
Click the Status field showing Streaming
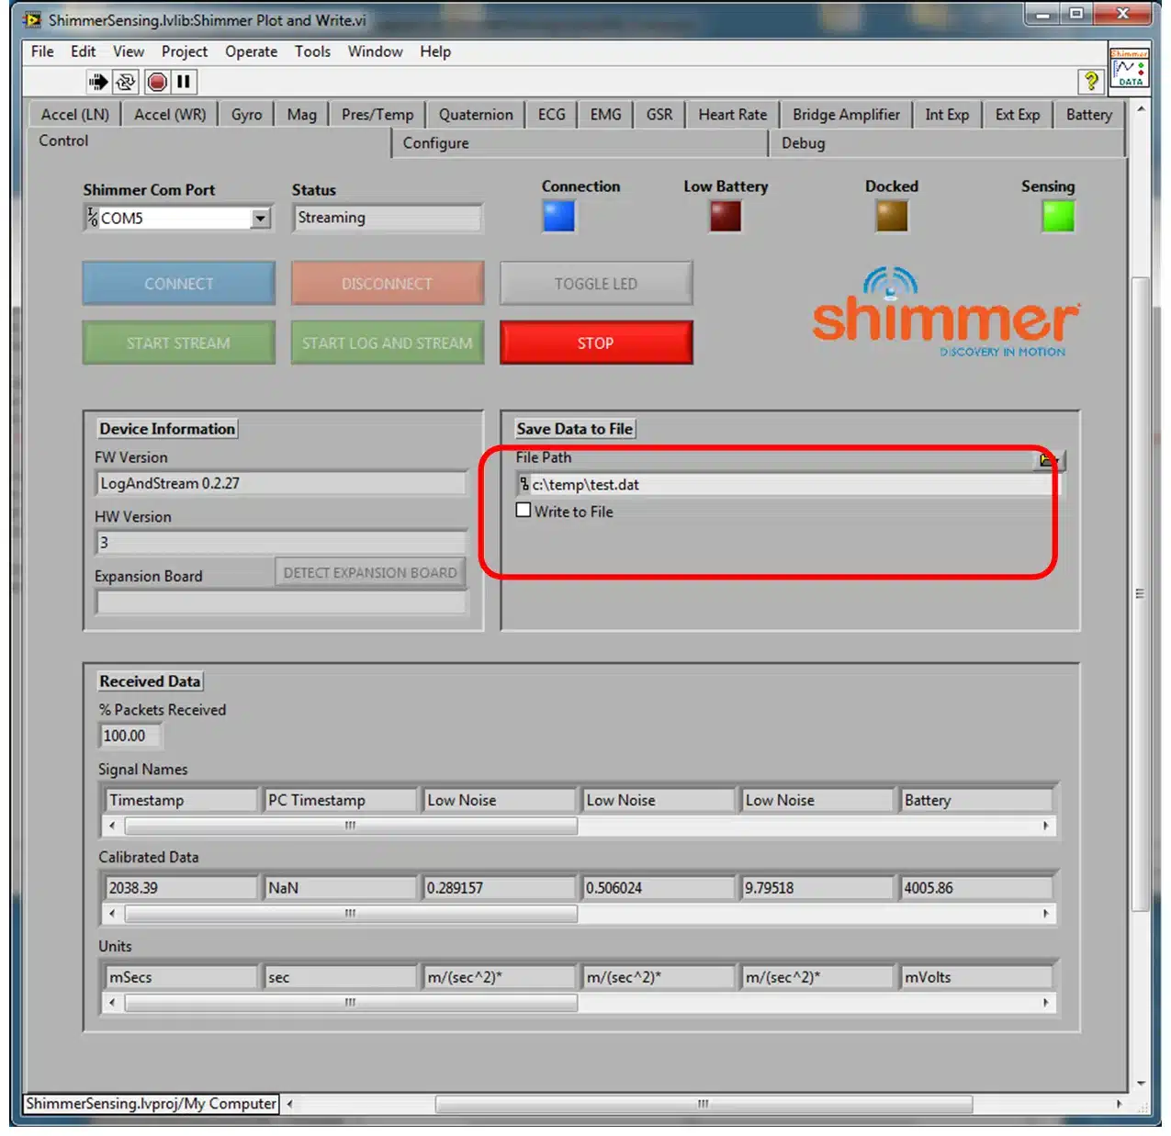tap(387, 218)
